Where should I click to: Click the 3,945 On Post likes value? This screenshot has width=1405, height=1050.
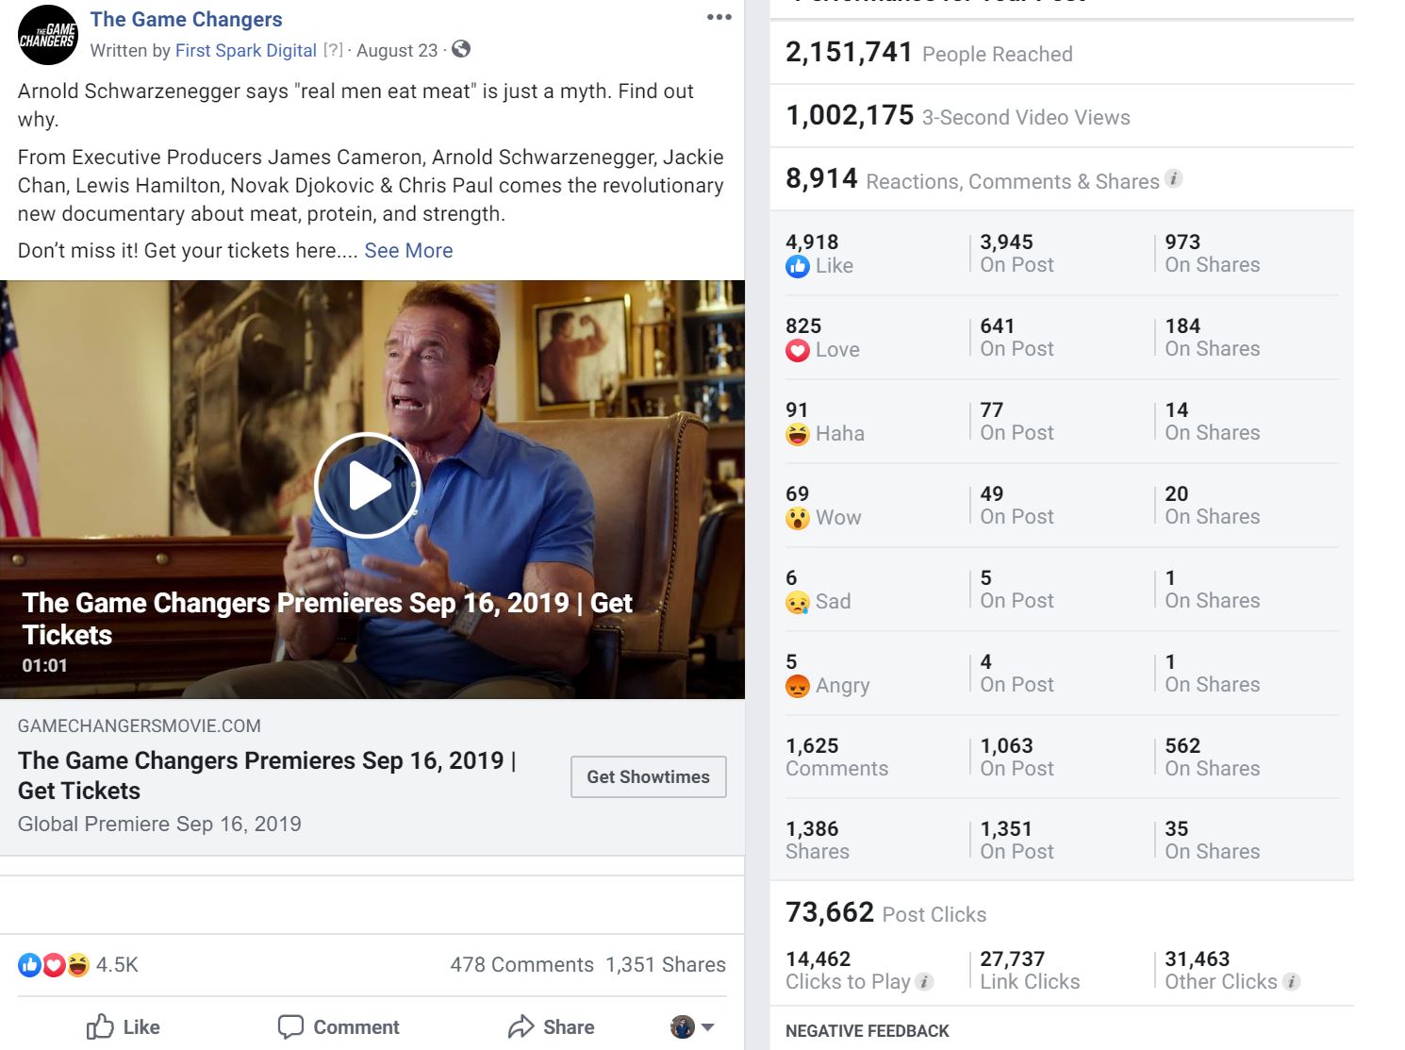(1006, 242)
